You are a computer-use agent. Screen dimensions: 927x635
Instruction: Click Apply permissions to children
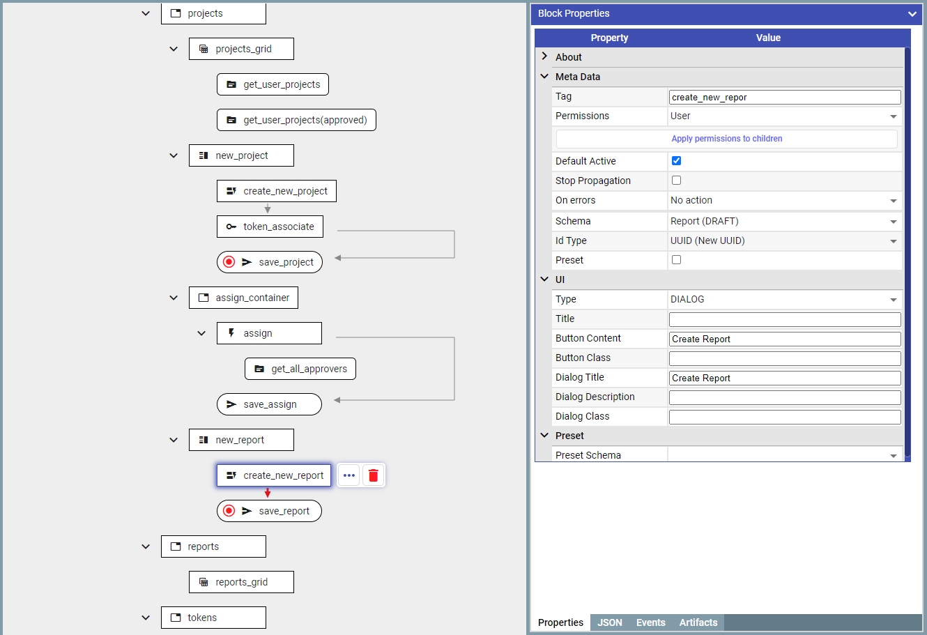pos(726,139)
